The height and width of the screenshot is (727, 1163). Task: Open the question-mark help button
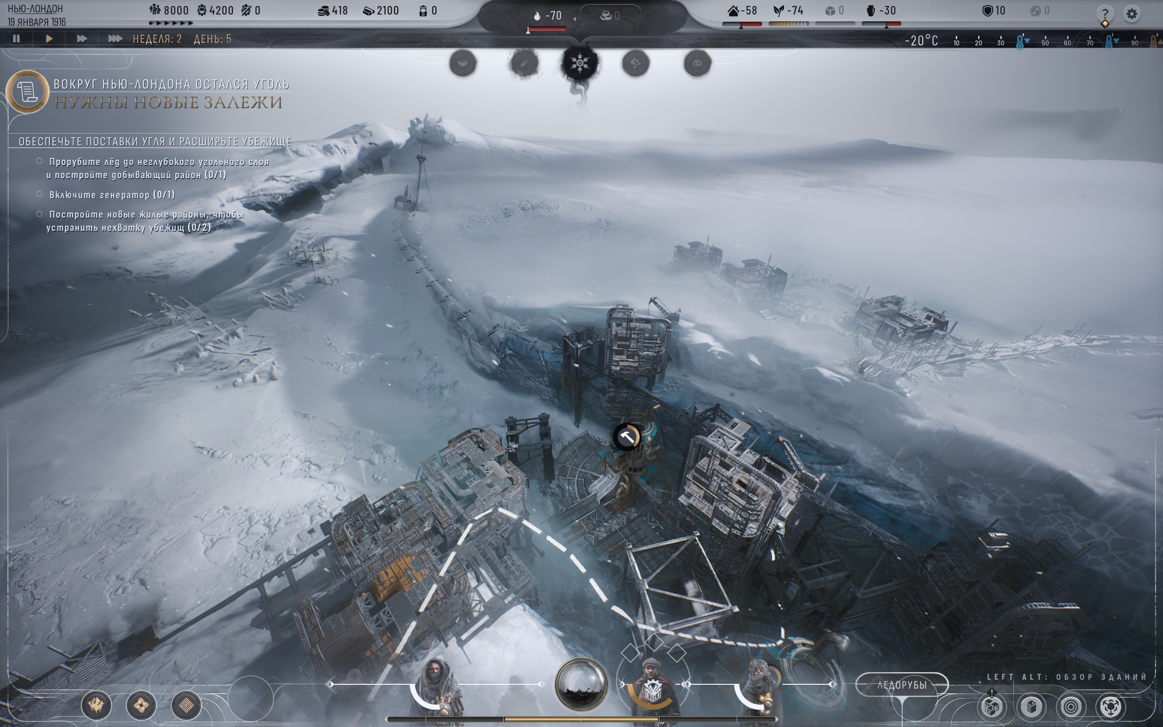tap(1105, 14)
